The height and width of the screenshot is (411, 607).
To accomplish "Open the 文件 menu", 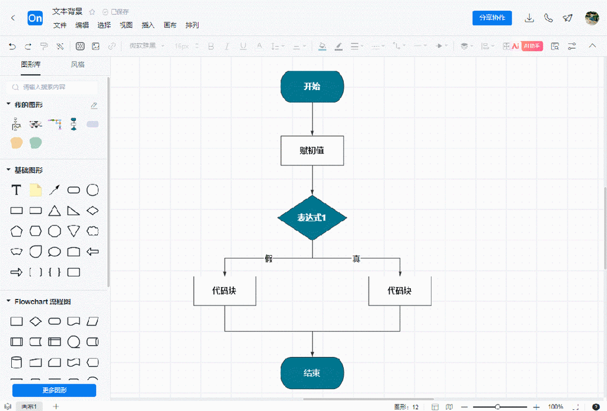I will (60, 25).
